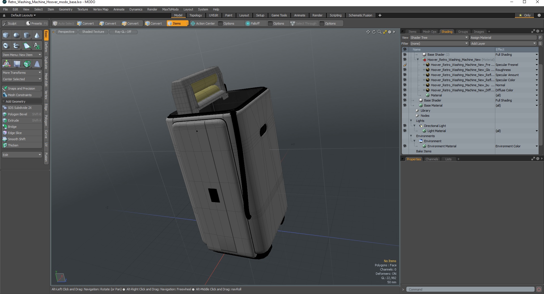Image resolution: width=544 pixels, height=294 pixels.
Task: Switch to the Mesh Ops tab
Action: tap(430, 32)
